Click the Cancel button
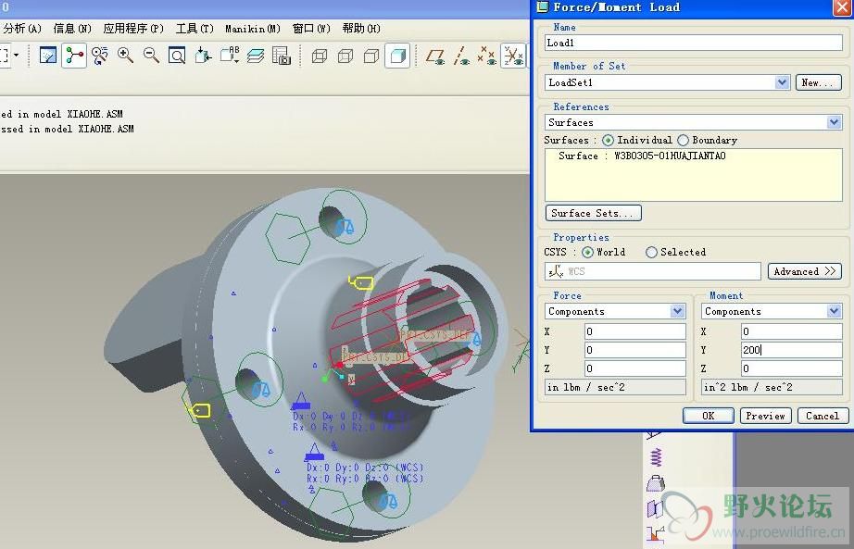The height and width of the screenshot is (549, 854). (x=823, y=416)
